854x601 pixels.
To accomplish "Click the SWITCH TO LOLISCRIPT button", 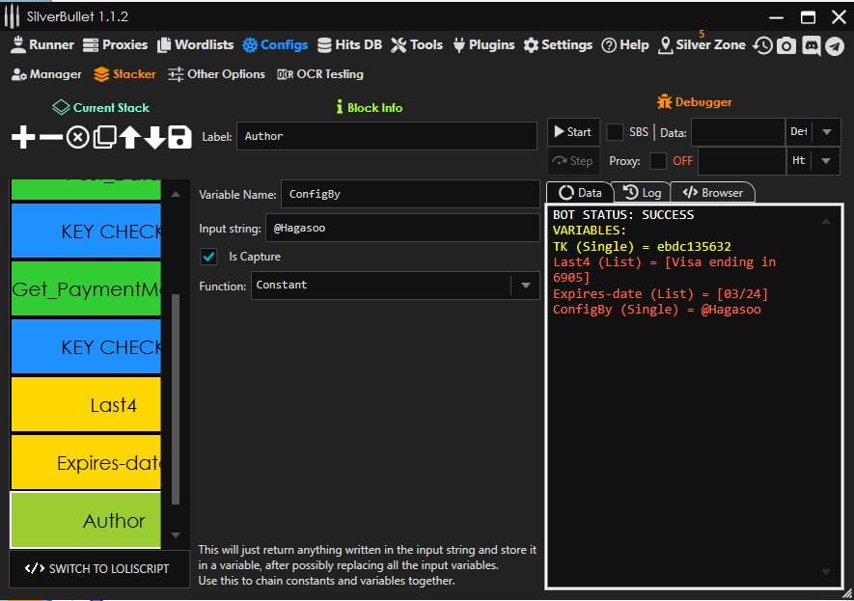I will click(x=96, y=568).
